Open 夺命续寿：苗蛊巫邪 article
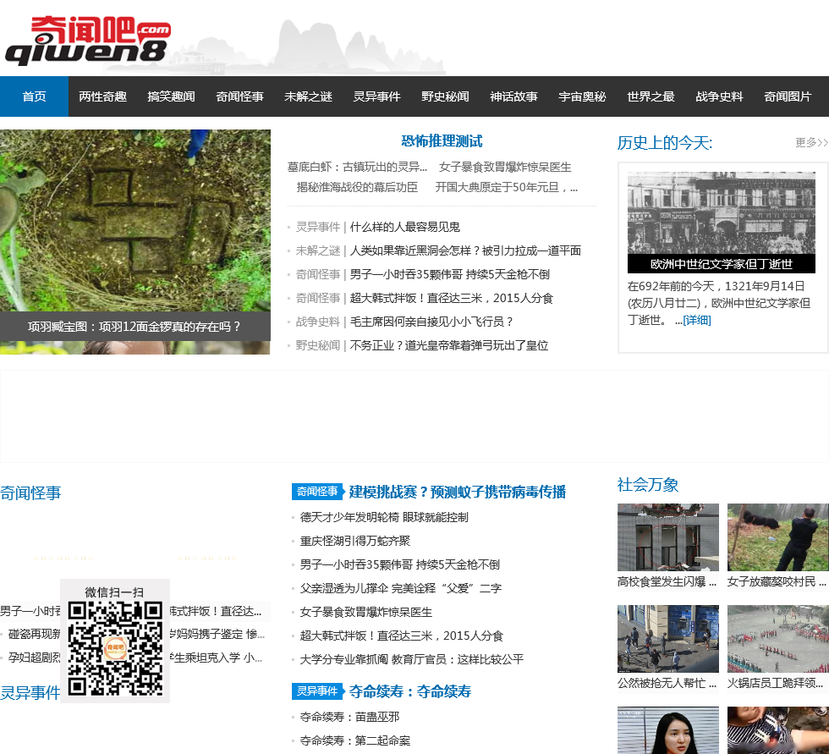Viewport: 829px width, 754px height. click(x=349, y=717)
